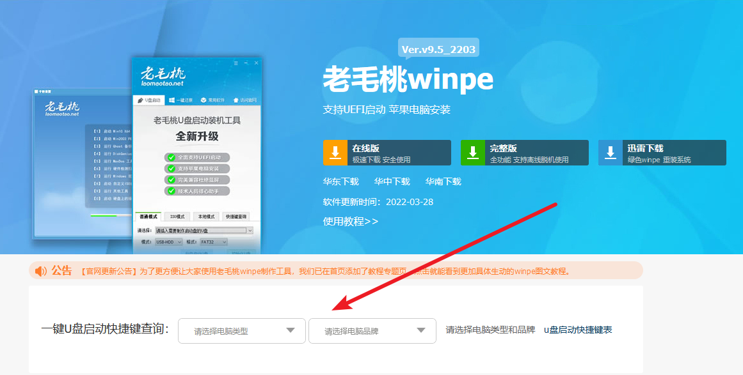This screenshot has width=743, height=375.
Task: Switch to the 常用软件 tab in the preview
Action: coord(212,100)
